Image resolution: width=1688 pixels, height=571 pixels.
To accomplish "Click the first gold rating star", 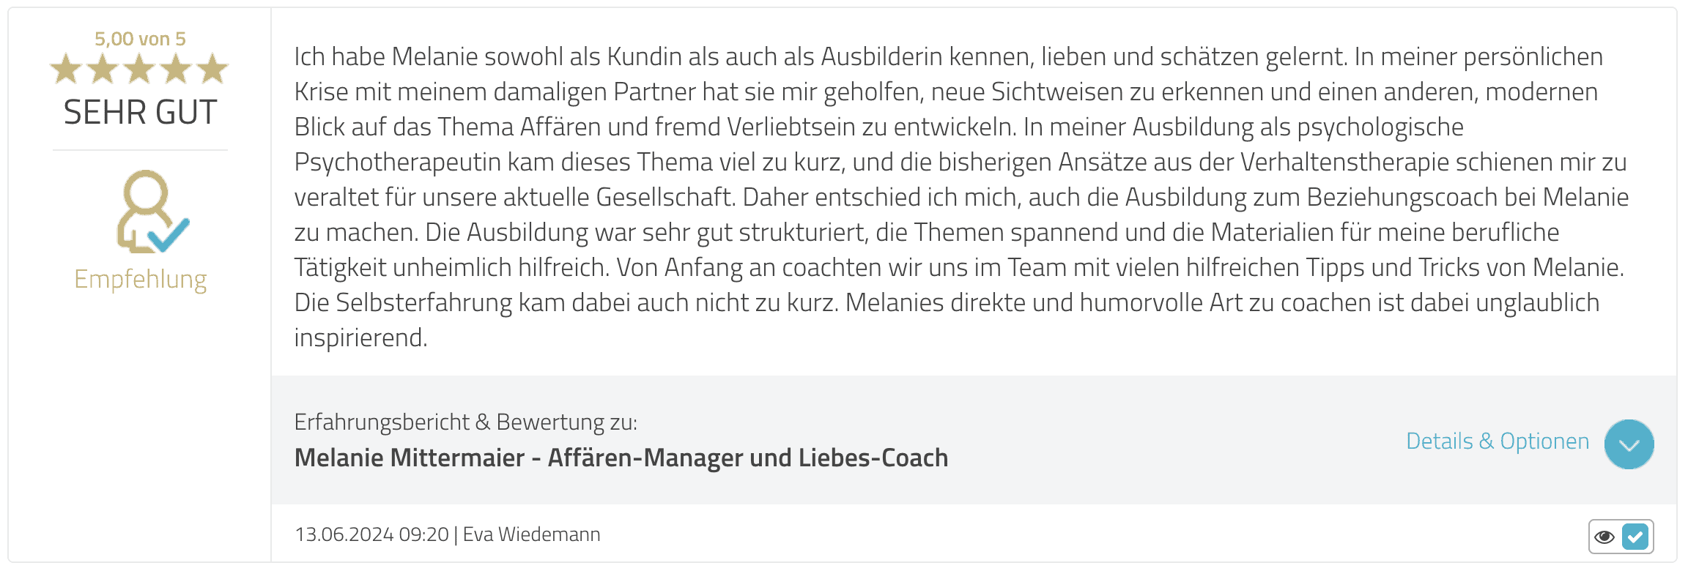I will coord(66,70).
